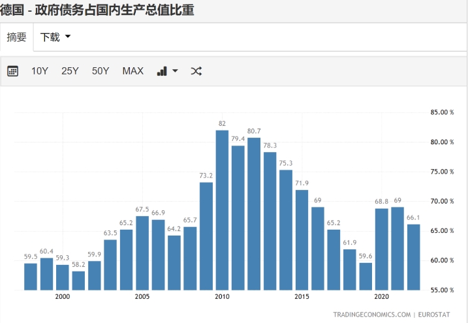The width and height of the screenshot is (468, 323).
Task: Click the bar labeled 59.3
Action: 63,277
